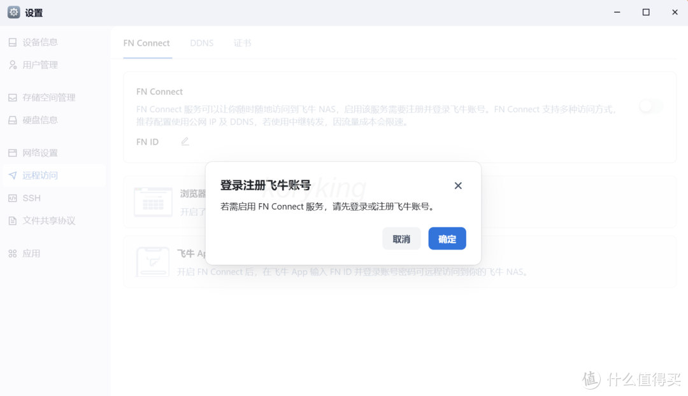Open the 设备信息 sidebar section
Image resolution: width=688 pixels, height=396 pixels.
pyautogui.click(x=41, y=42)
